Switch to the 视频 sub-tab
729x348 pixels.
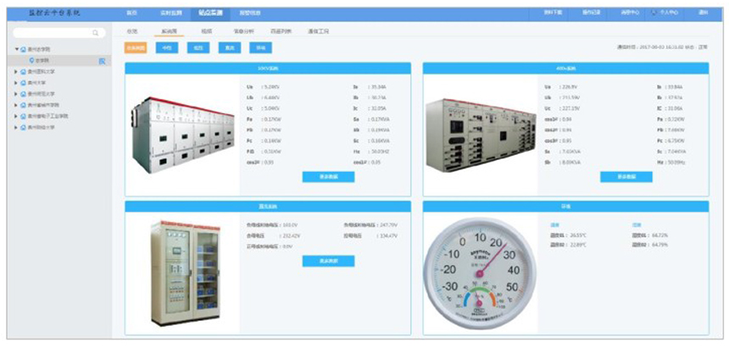tap(206, 30)
